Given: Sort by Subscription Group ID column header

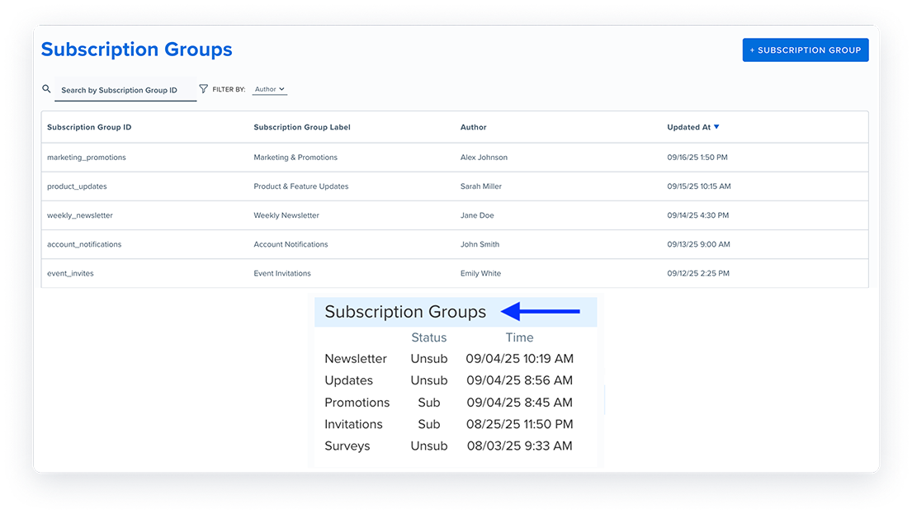Looking at the screenshot, I should [89, 128].
